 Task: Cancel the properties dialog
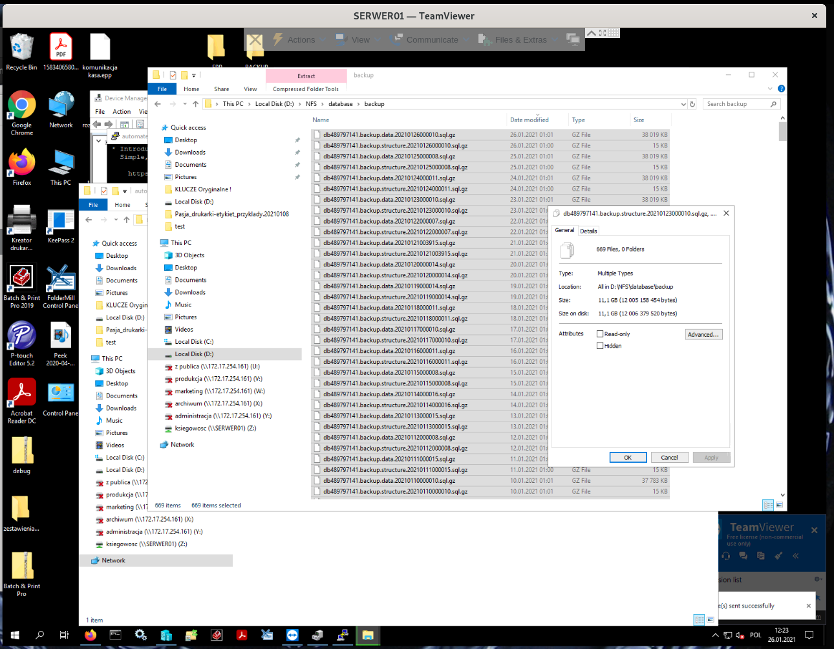[x=669, y=457]
